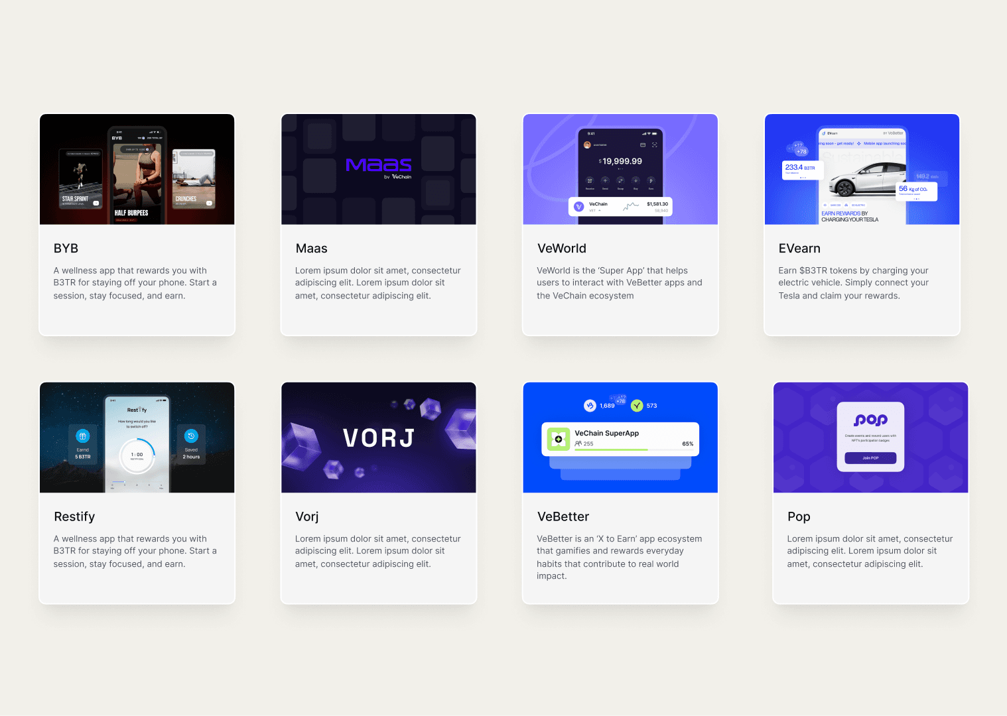The width and height of the screenshot is (1007, 716).
Task: Click the B3TR token icon beside 1,689
Action: (590, 406)
